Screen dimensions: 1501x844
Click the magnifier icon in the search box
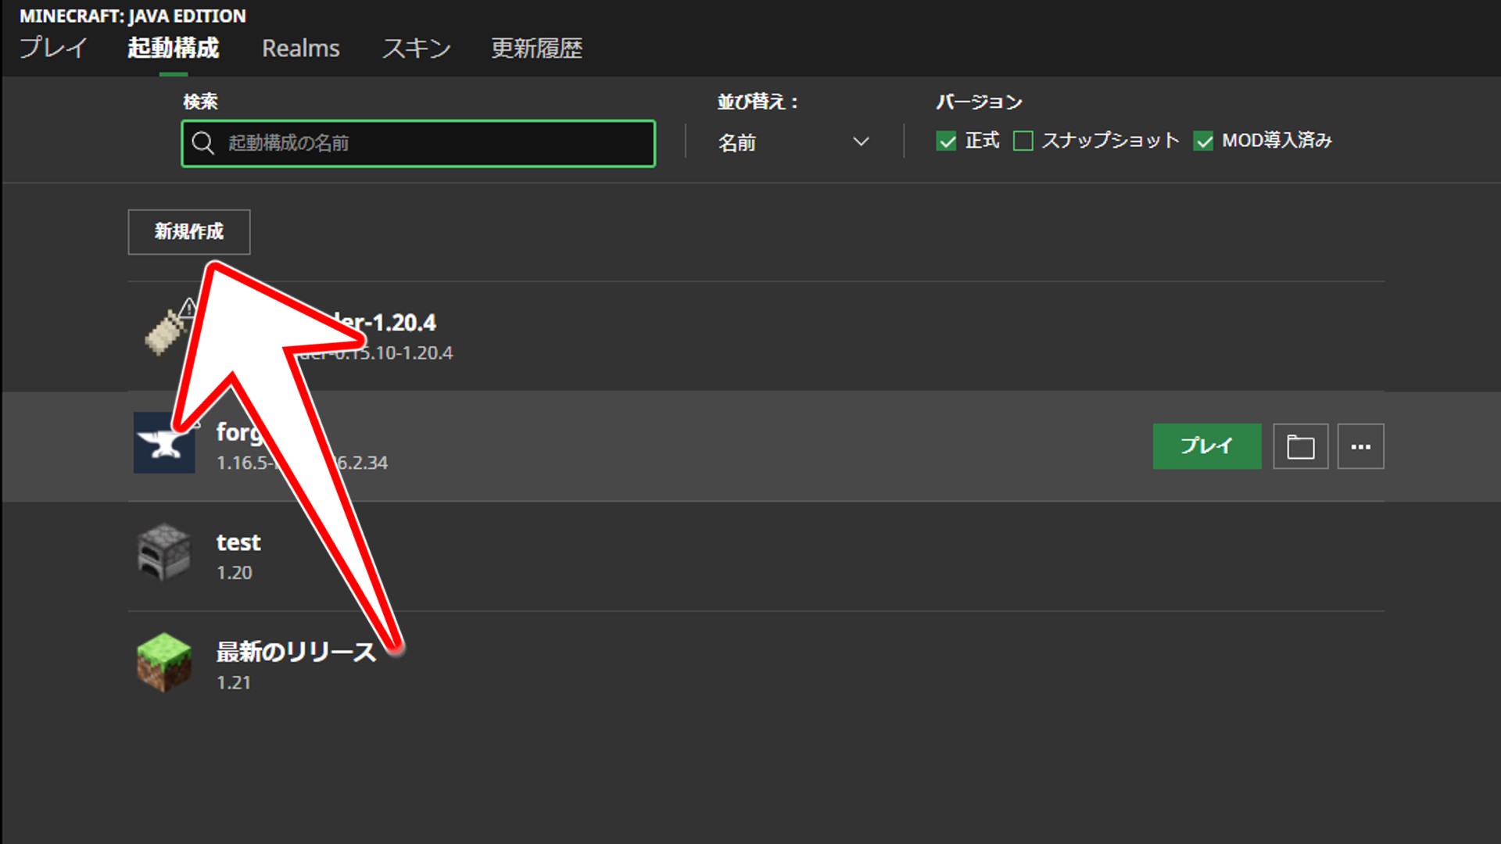tap(202, 143)
